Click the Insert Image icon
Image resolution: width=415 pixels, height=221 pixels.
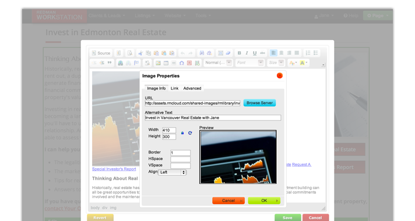158,63
